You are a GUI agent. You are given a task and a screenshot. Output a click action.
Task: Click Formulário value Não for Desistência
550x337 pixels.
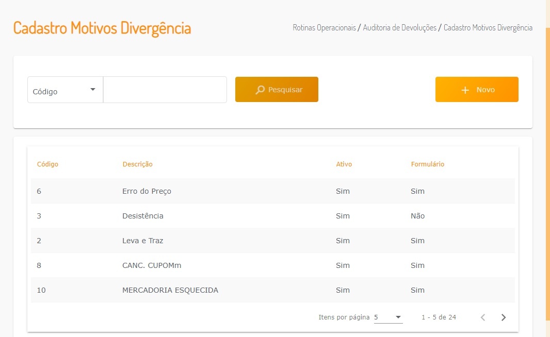pos(418,216)
